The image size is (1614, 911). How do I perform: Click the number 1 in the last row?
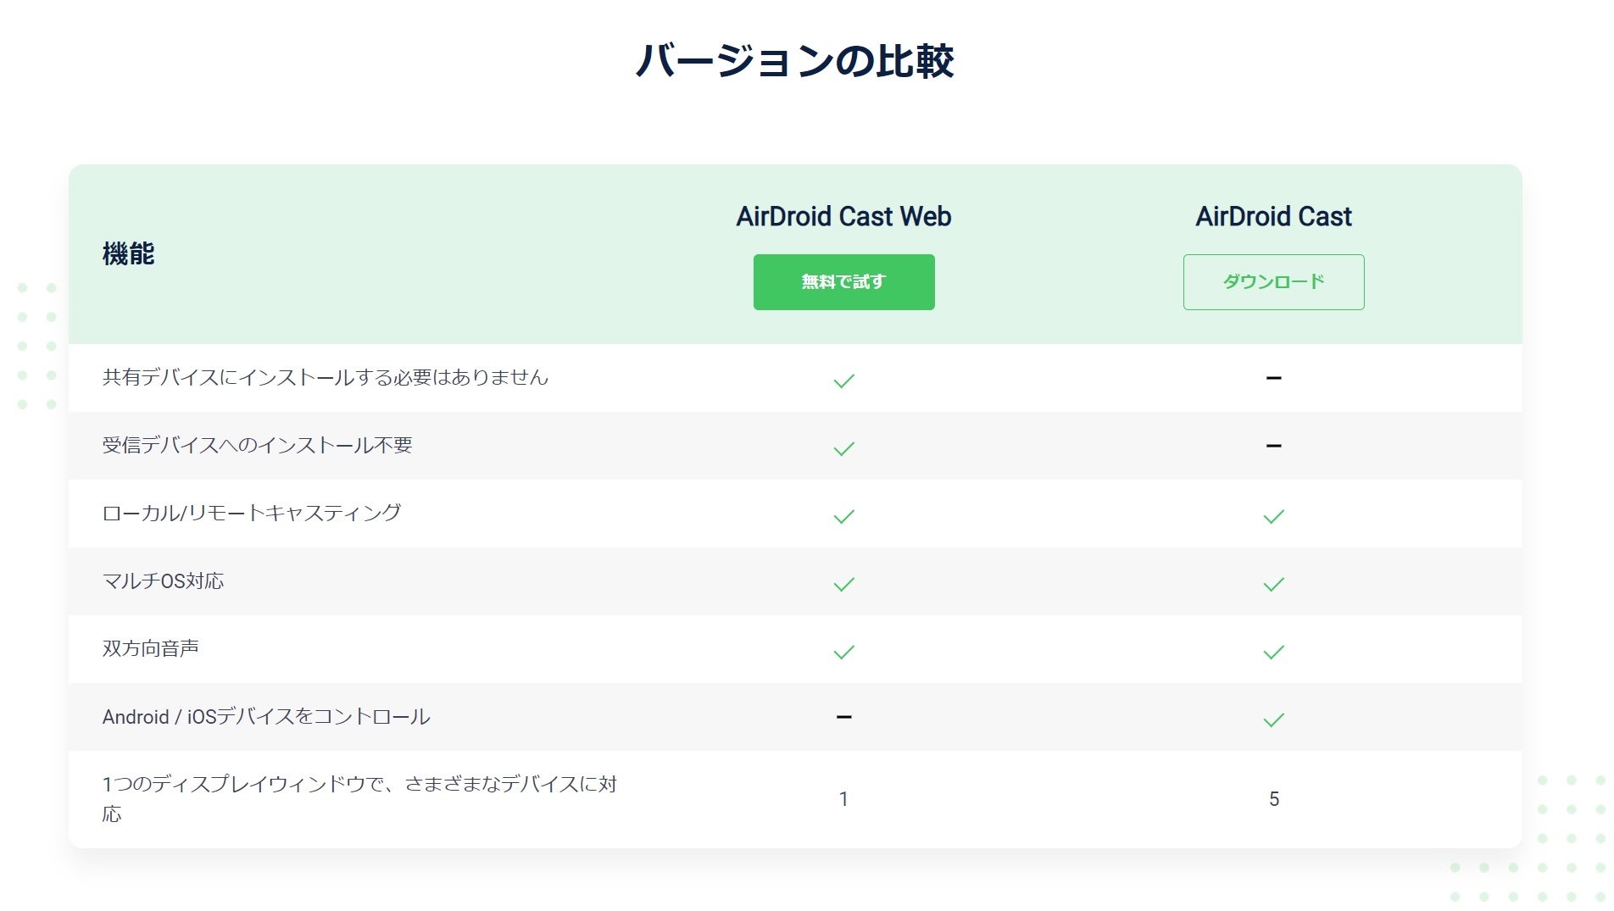click(x=843, y=799)
